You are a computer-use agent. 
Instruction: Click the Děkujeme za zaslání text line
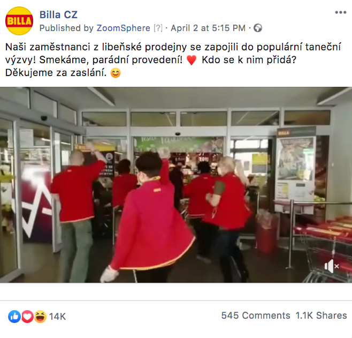pyautogui.click(x=56, y=73)
